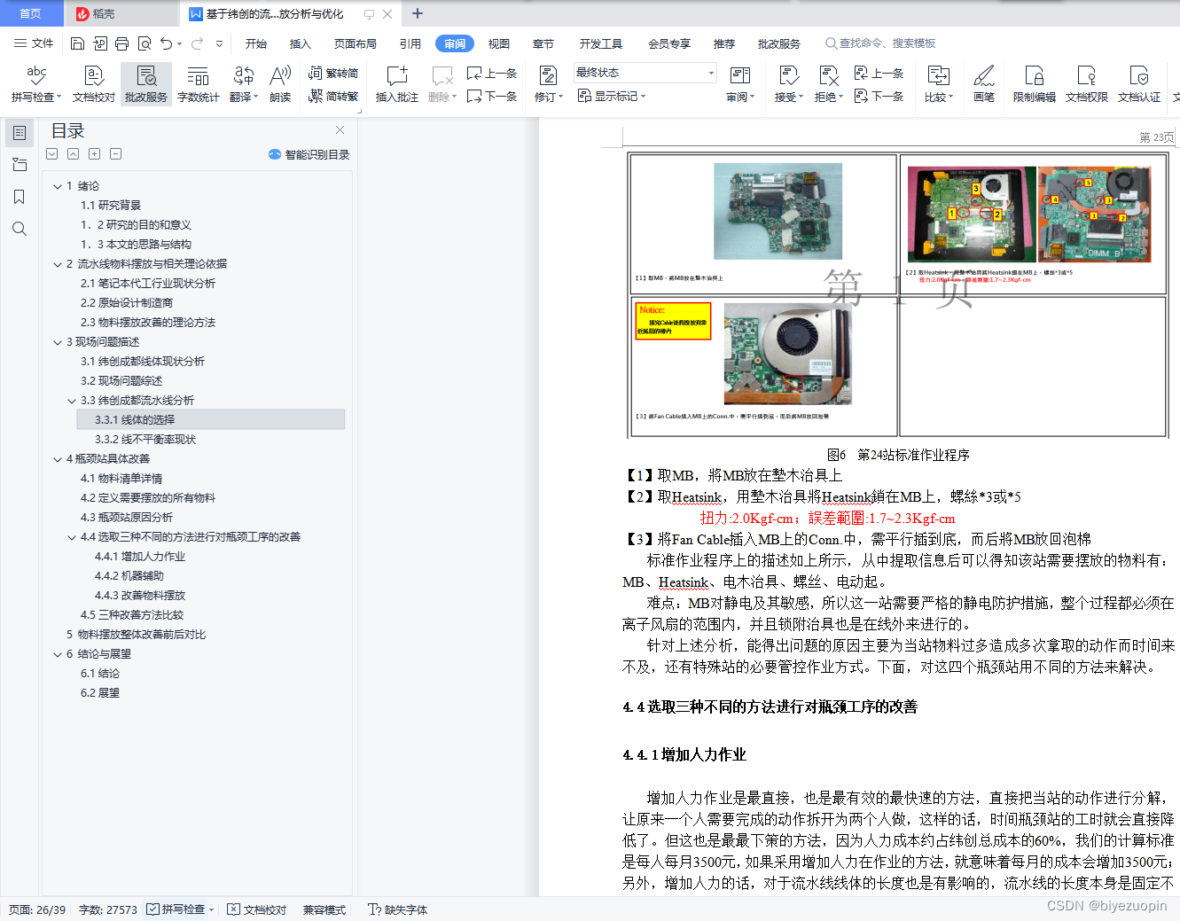Open the search sidebar icon
This screenshot has width=1180, height=921.
[19, 229]
